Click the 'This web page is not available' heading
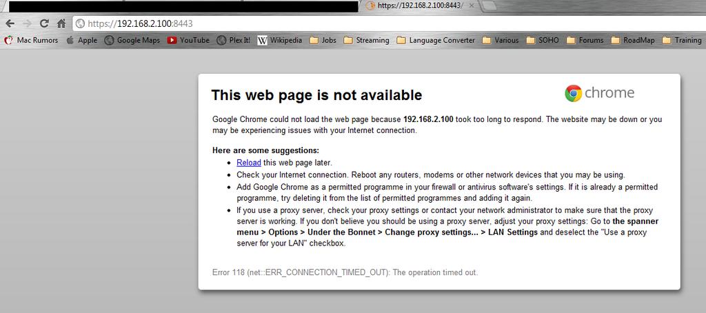Image resolution: width=706 pixels, height=313 pixels. click(x=316, y=95)
